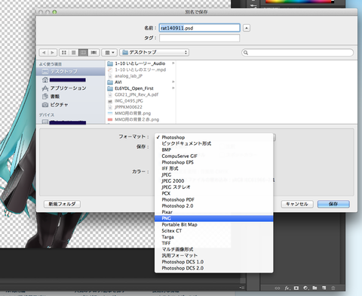Choose Photoshop DCS 2.0 format
The image size is (362, 296).
(214, 268)
